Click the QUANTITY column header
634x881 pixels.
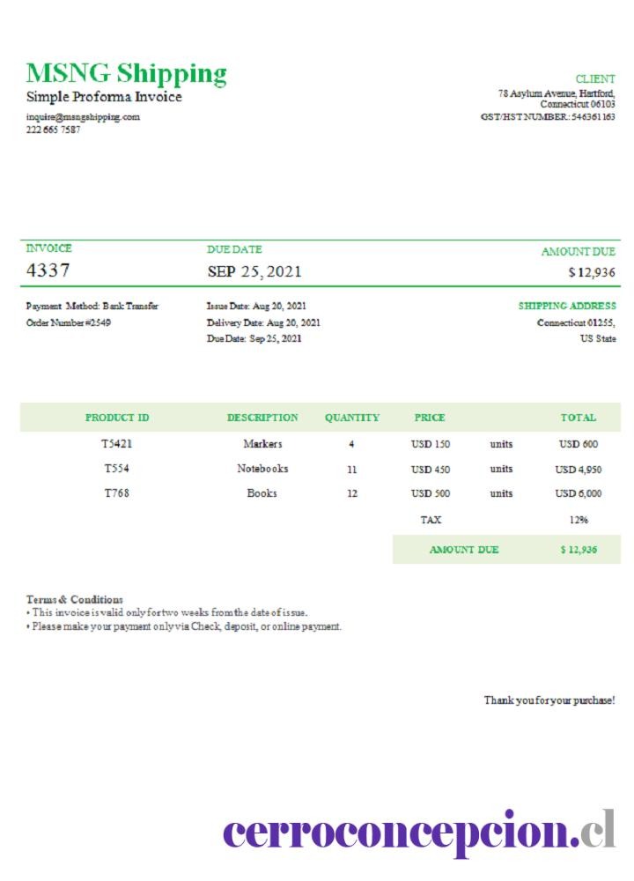[352, 418]
